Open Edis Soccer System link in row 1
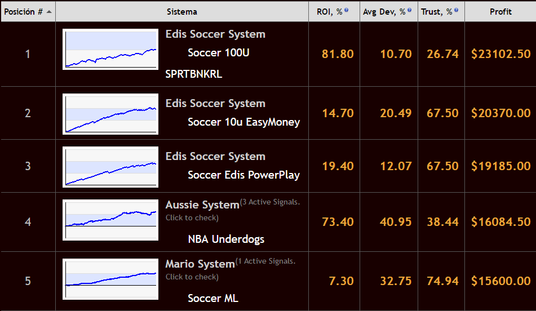The image size is (536, 311). click(x=215, y=34)
